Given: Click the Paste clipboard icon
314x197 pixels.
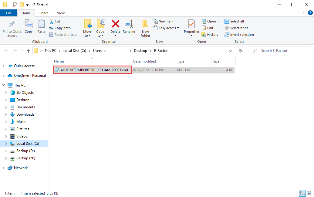Looking at the screenshot, I should [41, 24].
